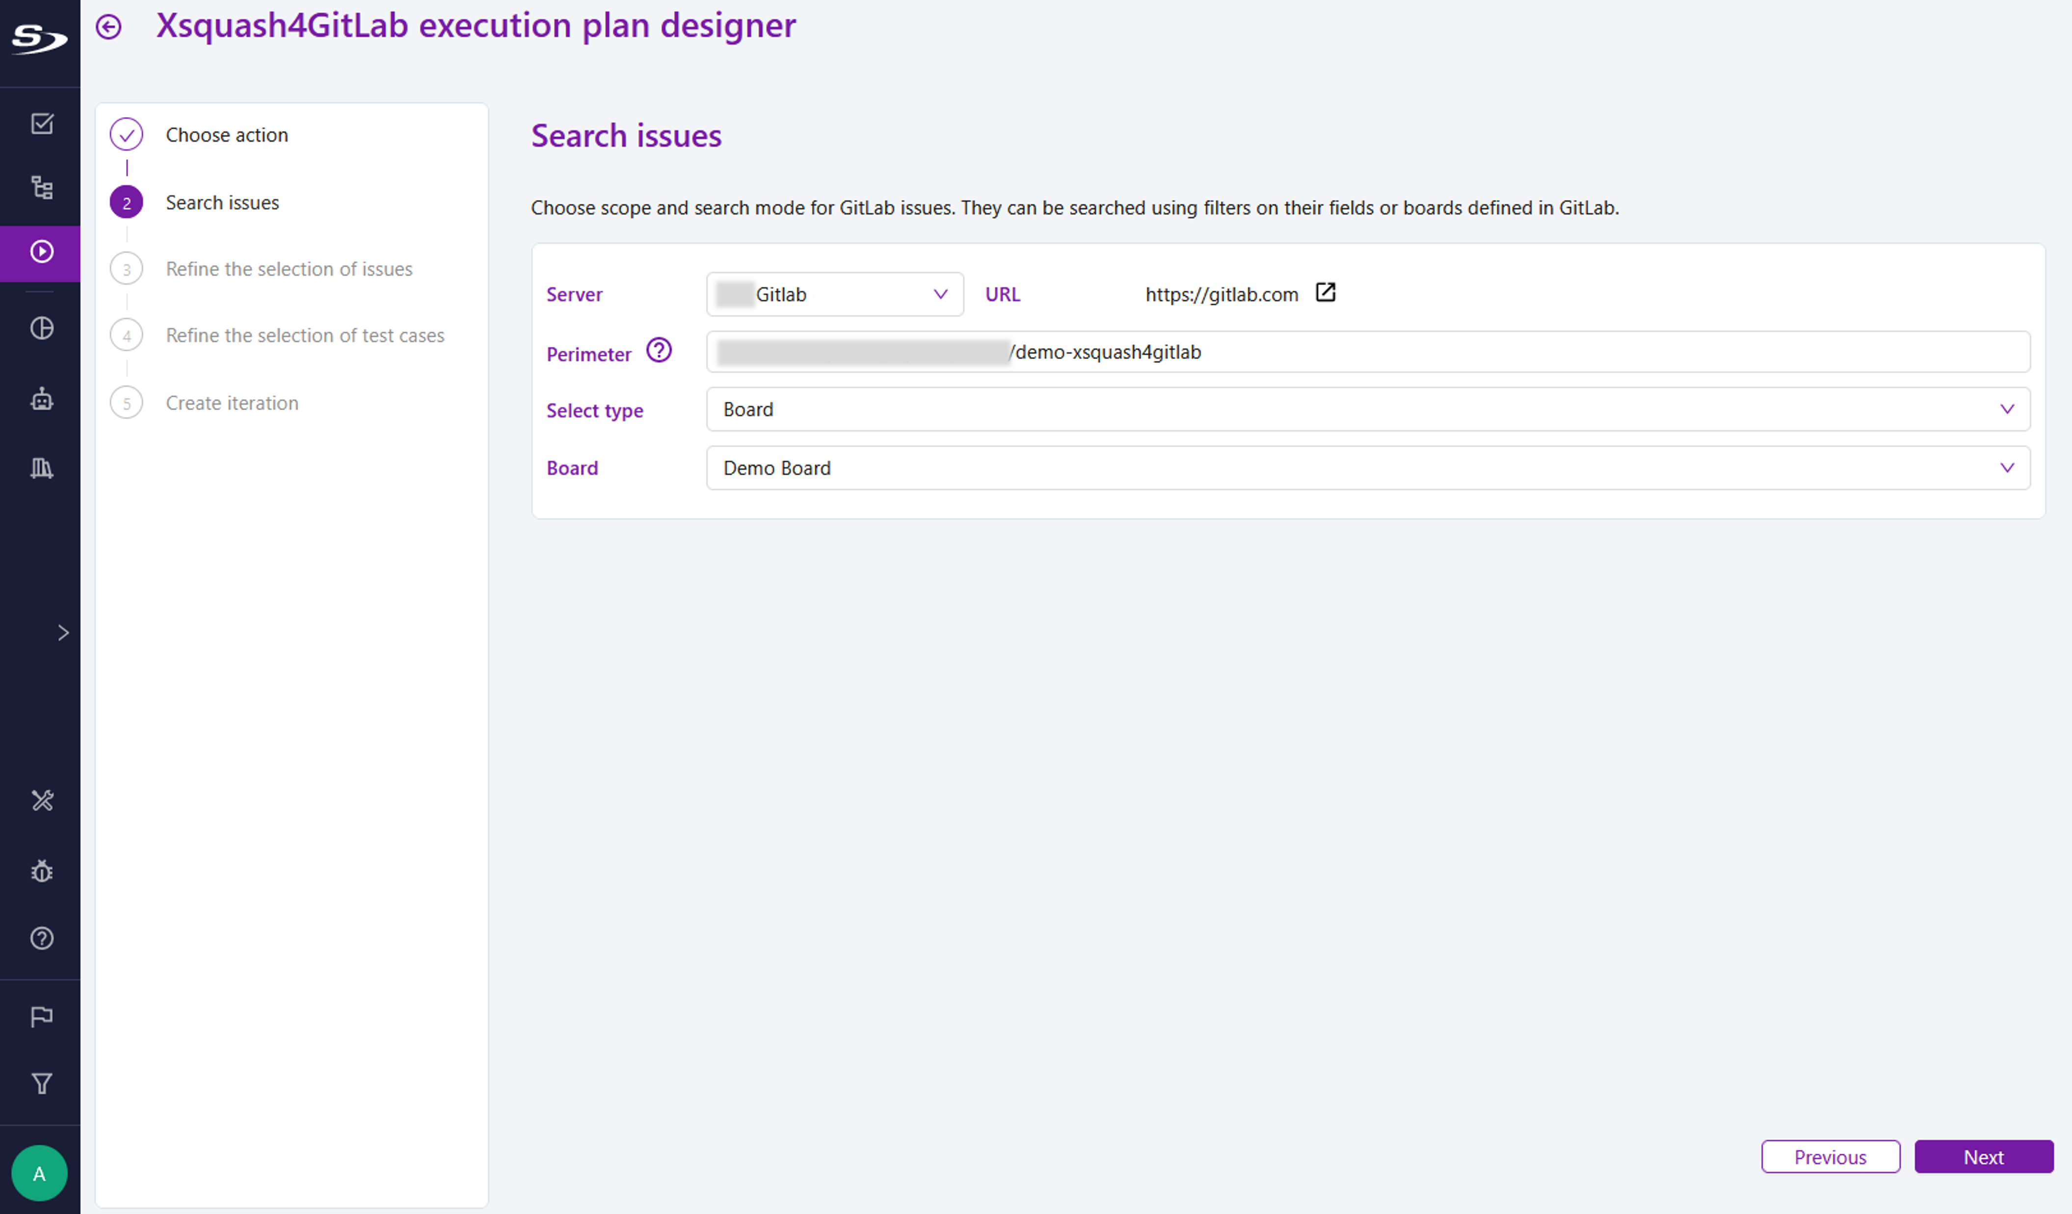Open Reporting pie chart icon
This screenshot has height=1214, width=2072.
(x=41, y=328)
